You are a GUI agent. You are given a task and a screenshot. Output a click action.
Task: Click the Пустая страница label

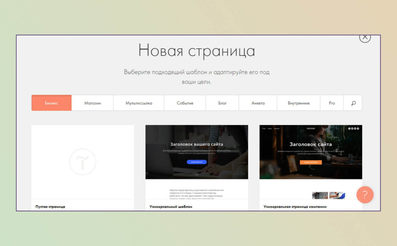coord(50,207)
